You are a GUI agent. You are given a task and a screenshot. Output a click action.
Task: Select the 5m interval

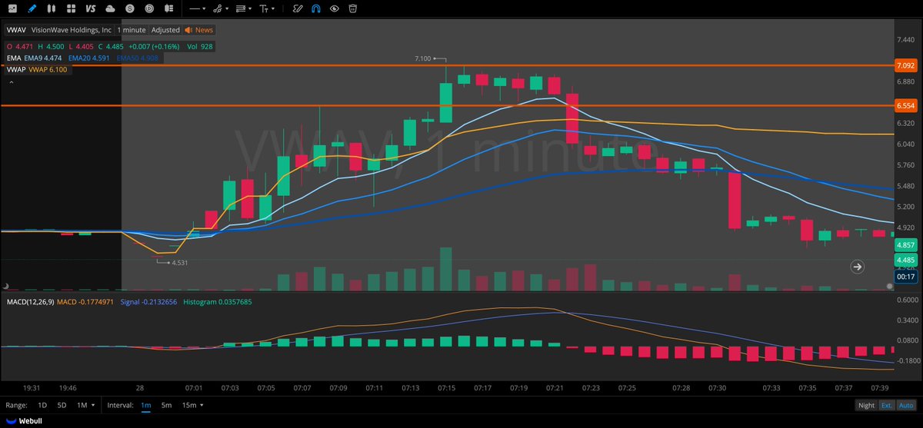tap(166, 405)
